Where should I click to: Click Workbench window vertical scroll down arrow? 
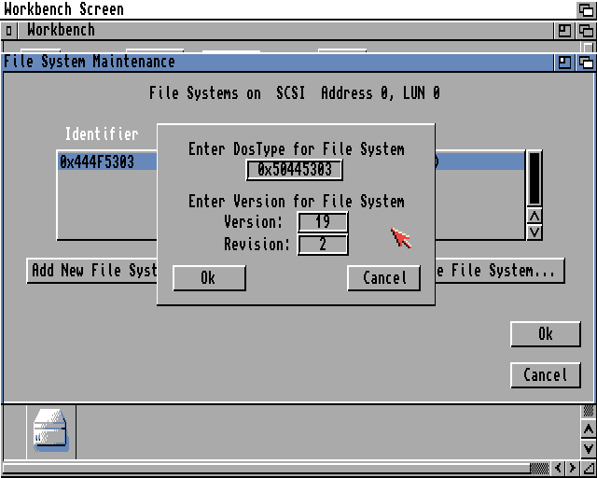(x=588, y=449)
